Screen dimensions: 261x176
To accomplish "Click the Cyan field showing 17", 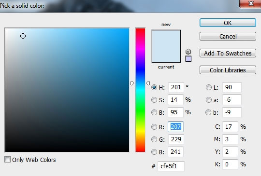I will (230, 127).
